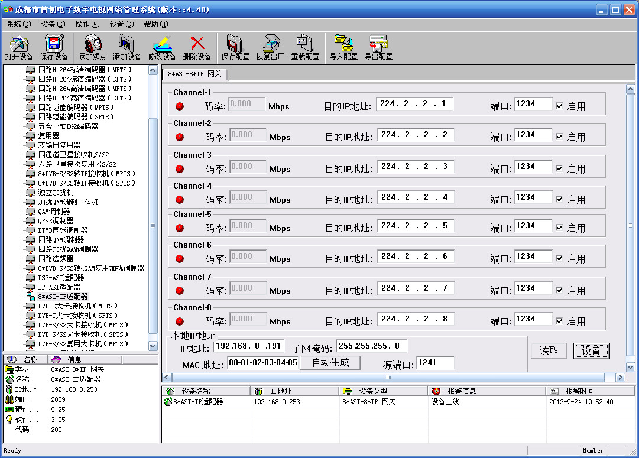Toggle the 启用 checkbox for Channel-6
Screen dimensions: 639x458
coord(559,258)
